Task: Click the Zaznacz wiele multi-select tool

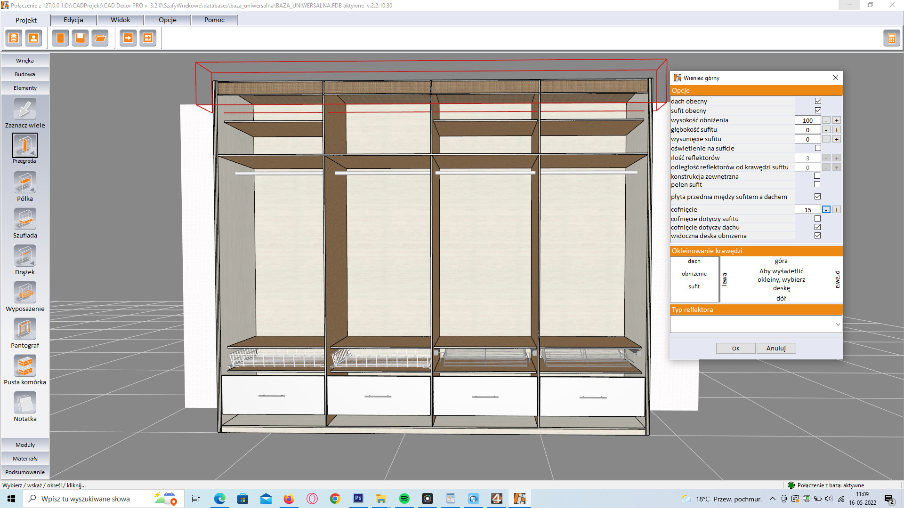Action: pos(25,109)
